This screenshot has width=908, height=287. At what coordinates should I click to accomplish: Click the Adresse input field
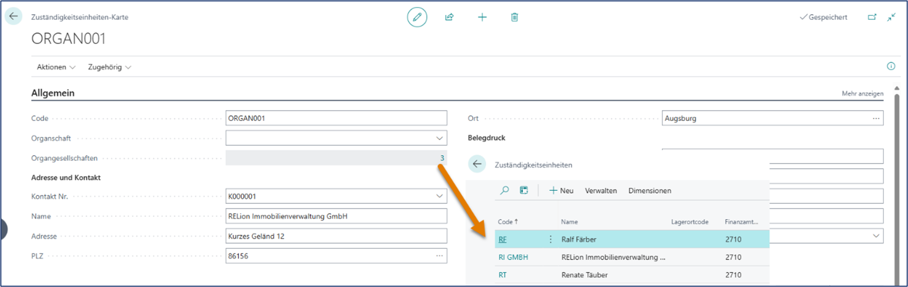pos(336,236)
